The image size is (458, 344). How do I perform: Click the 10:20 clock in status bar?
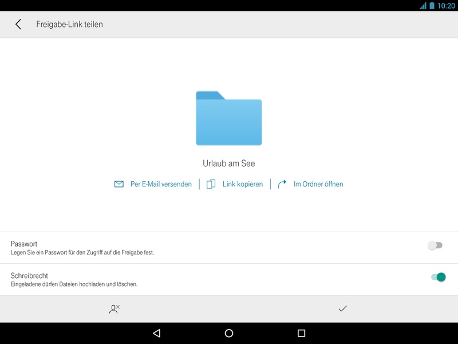point(447,6)
